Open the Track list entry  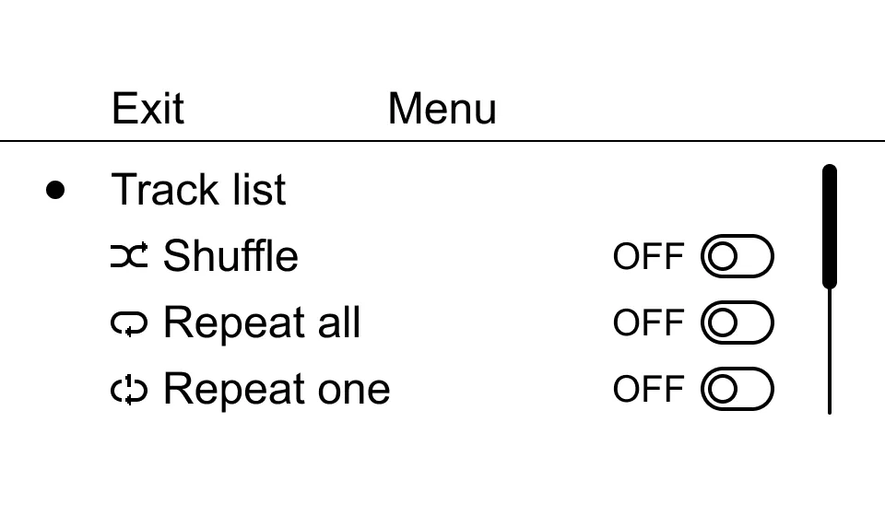pyautogui.click(x=198, y=190)
